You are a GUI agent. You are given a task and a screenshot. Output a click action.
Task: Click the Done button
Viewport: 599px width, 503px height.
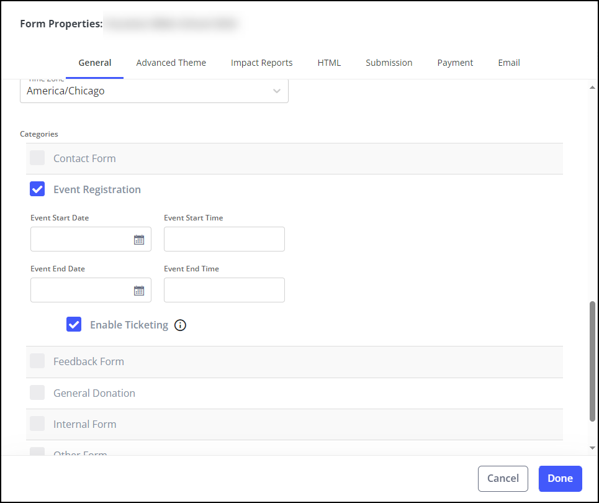pyautogui.click(x=560, y=478)
